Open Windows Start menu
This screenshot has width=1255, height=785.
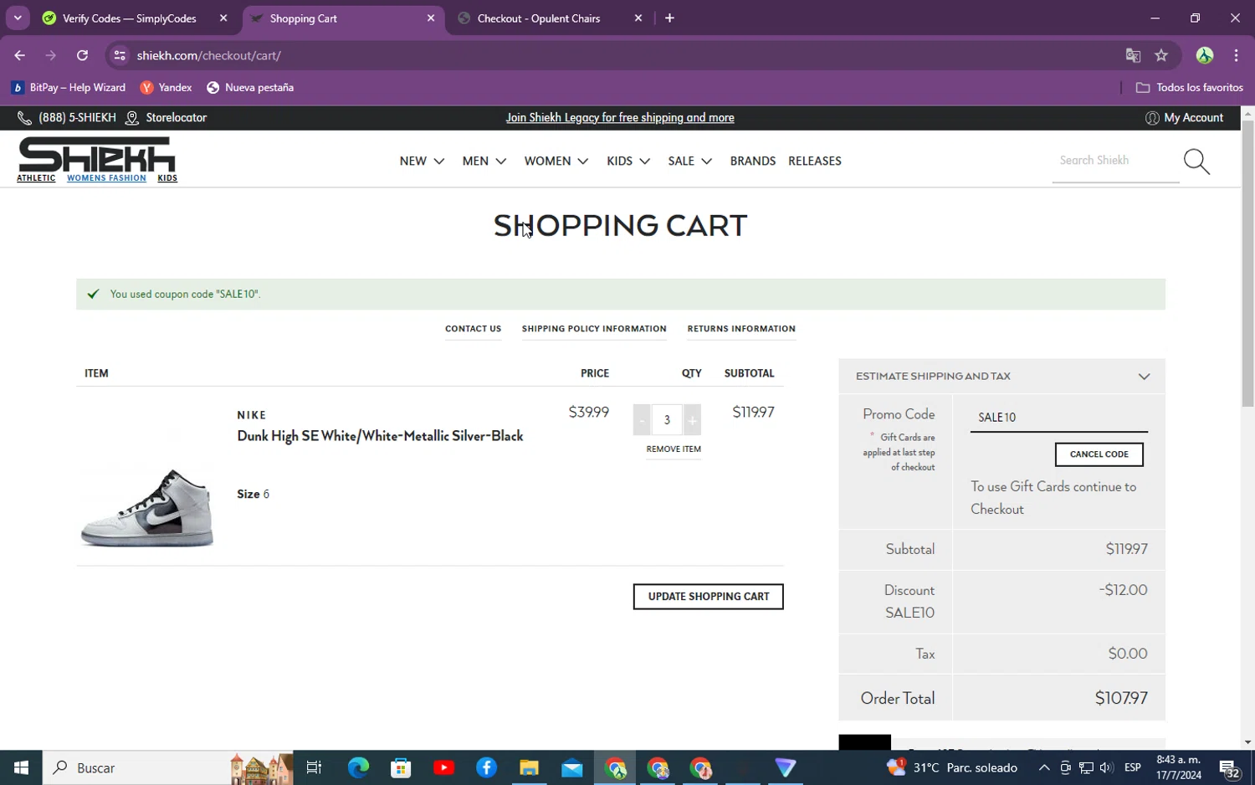tap(21, 767)
